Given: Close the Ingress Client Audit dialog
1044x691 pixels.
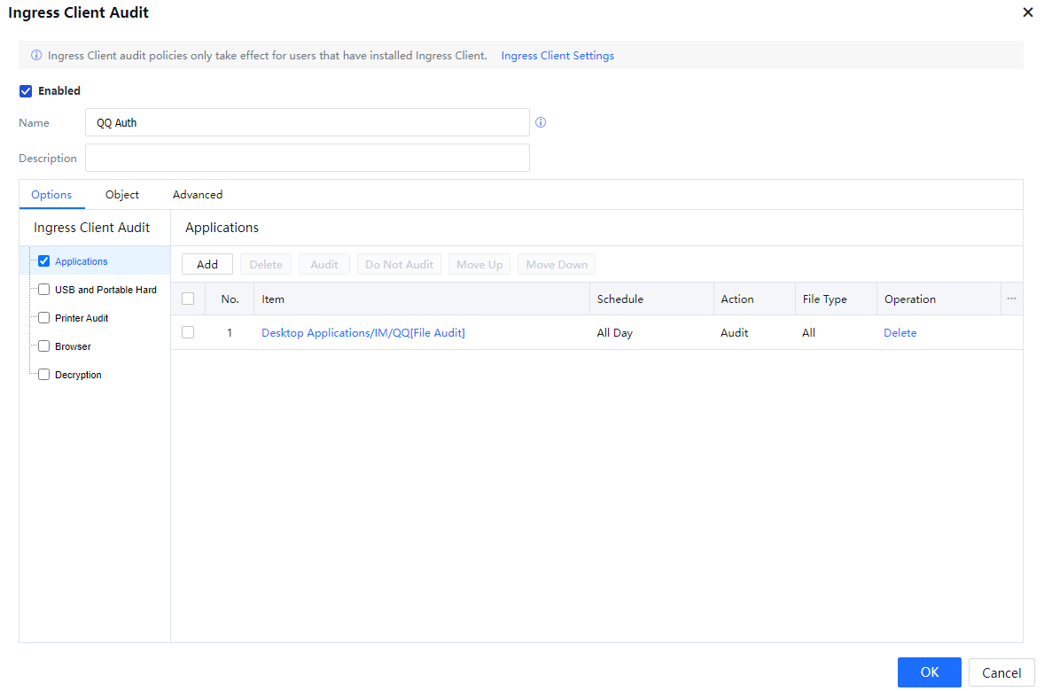Looking at the screenshot, I should click(1028, 12).
